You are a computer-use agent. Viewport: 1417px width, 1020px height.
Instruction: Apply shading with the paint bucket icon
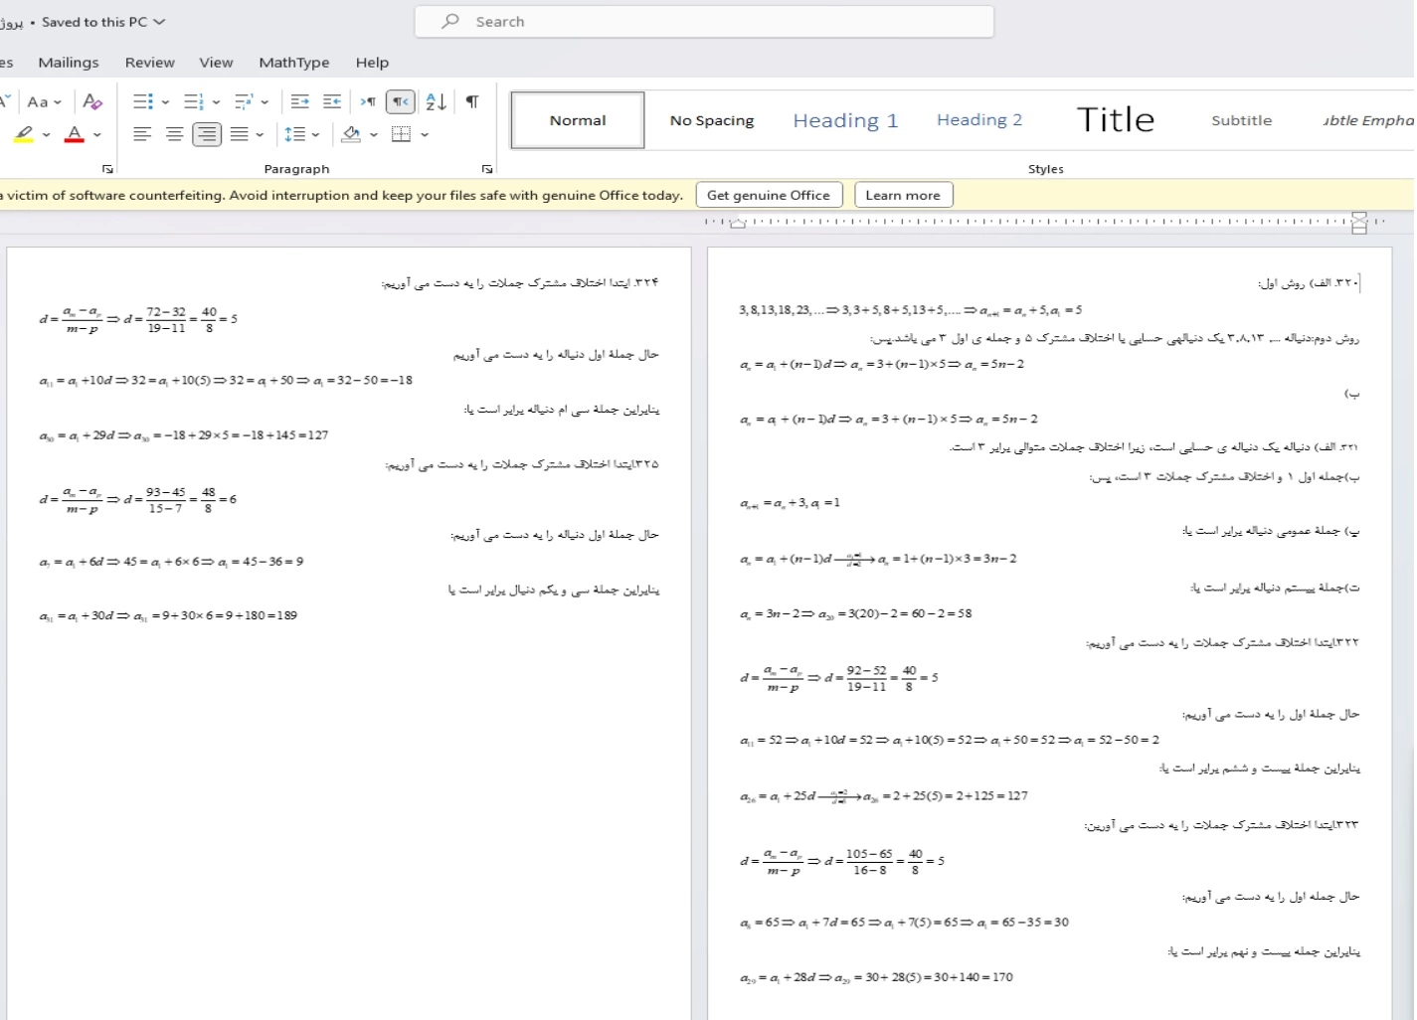tap(351, 134)
